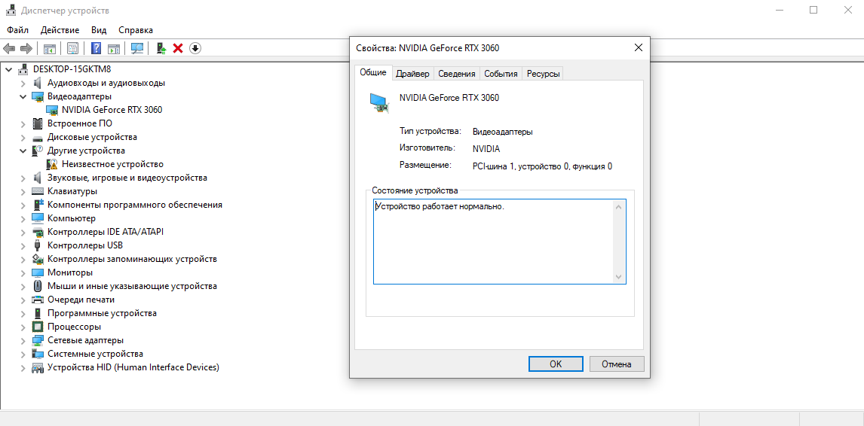The image size is (864, 426).
Task: Collapse the DESKTOP-15GKTM8 root node
Action: pyautogui.click(x=9, y=69)
